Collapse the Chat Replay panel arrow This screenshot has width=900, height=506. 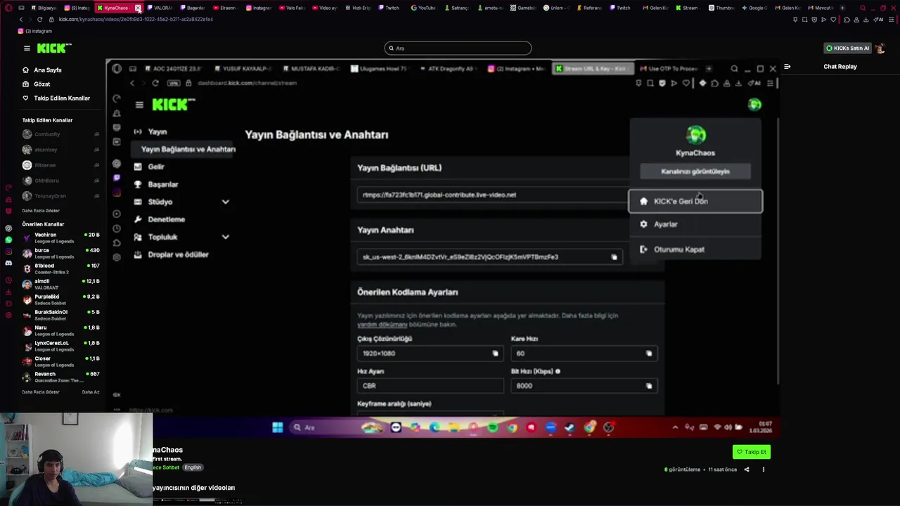tap(787, 67)
